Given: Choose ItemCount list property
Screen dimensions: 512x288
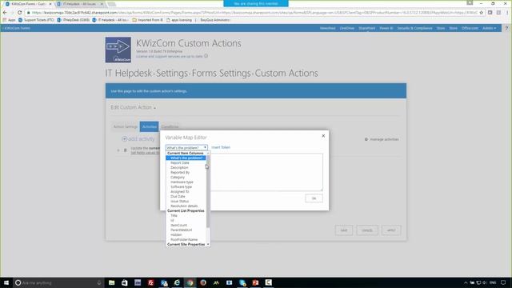Looking at the screenshot, I should (x=178, y=226).
